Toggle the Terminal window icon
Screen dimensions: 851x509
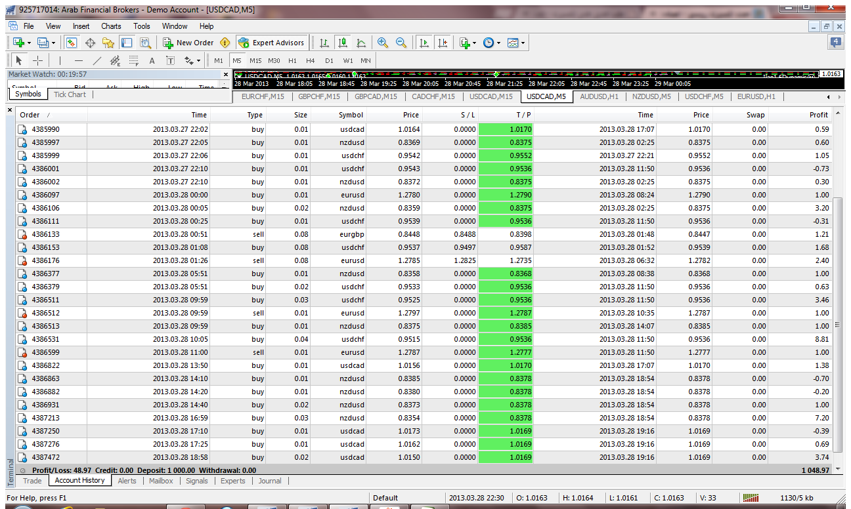[127, 43]
